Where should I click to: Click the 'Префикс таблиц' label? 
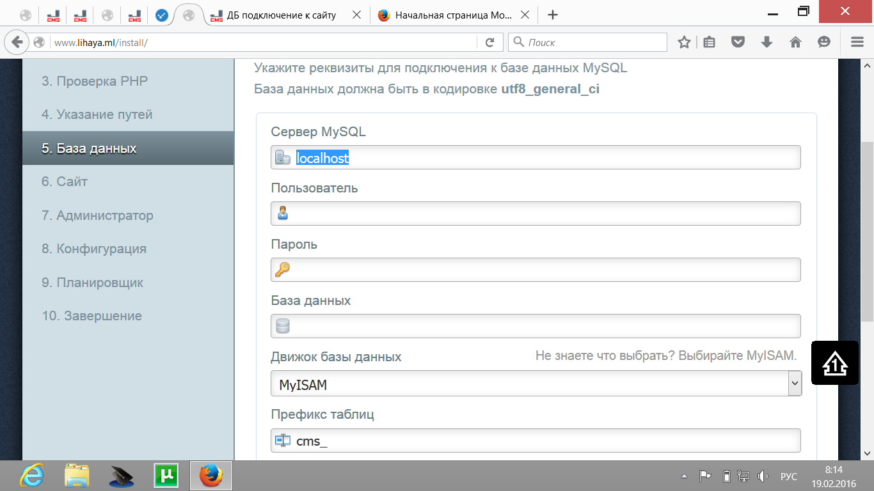322,414
